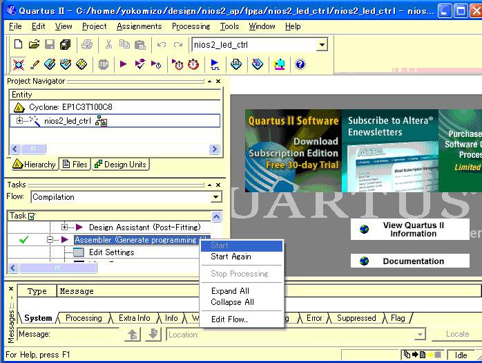Image resolution: width=482 pixels, height=363 pixels.
Task: Switch to the Design Units tab
Action: [x=120, y=165]
